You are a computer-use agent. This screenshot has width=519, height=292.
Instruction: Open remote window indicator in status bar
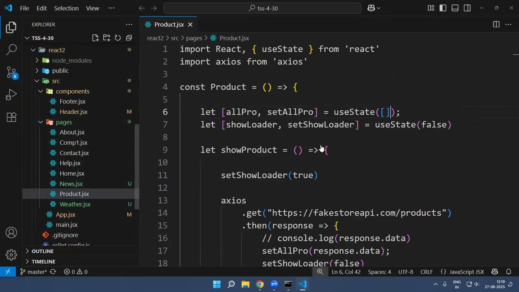click(x=8, y=272)
